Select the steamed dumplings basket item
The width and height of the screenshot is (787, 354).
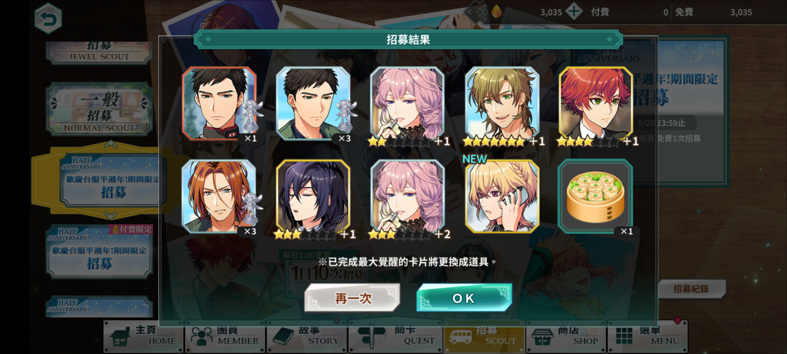tap(595, 196)
